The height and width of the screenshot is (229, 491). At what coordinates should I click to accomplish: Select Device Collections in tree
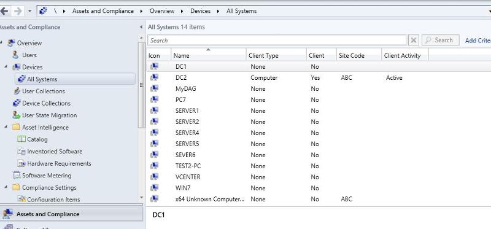[47, 103]
